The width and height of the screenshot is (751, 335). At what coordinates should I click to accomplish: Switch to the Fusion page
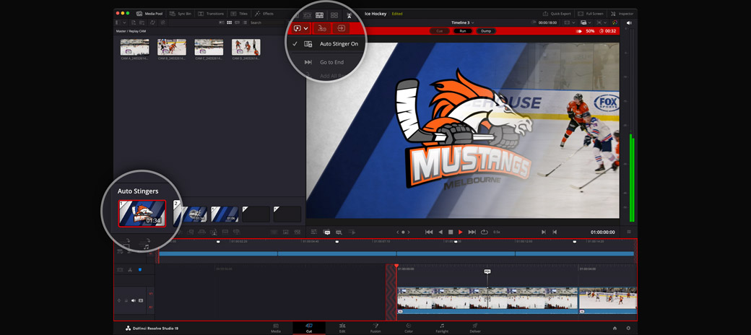click(375, 328)
